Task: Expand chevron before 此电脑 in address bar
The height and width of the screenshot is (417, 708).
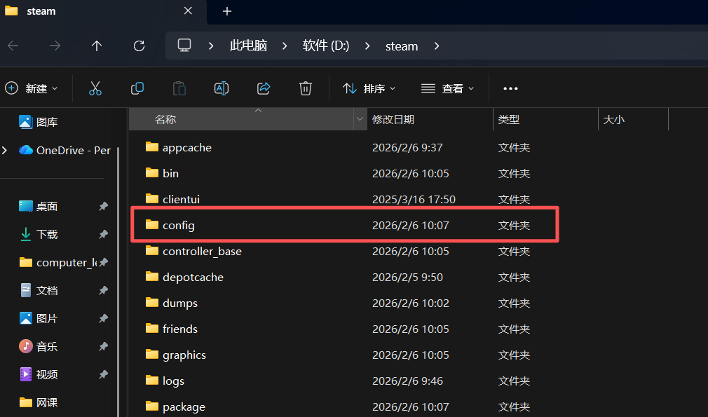Action: (x=211, y=46)
